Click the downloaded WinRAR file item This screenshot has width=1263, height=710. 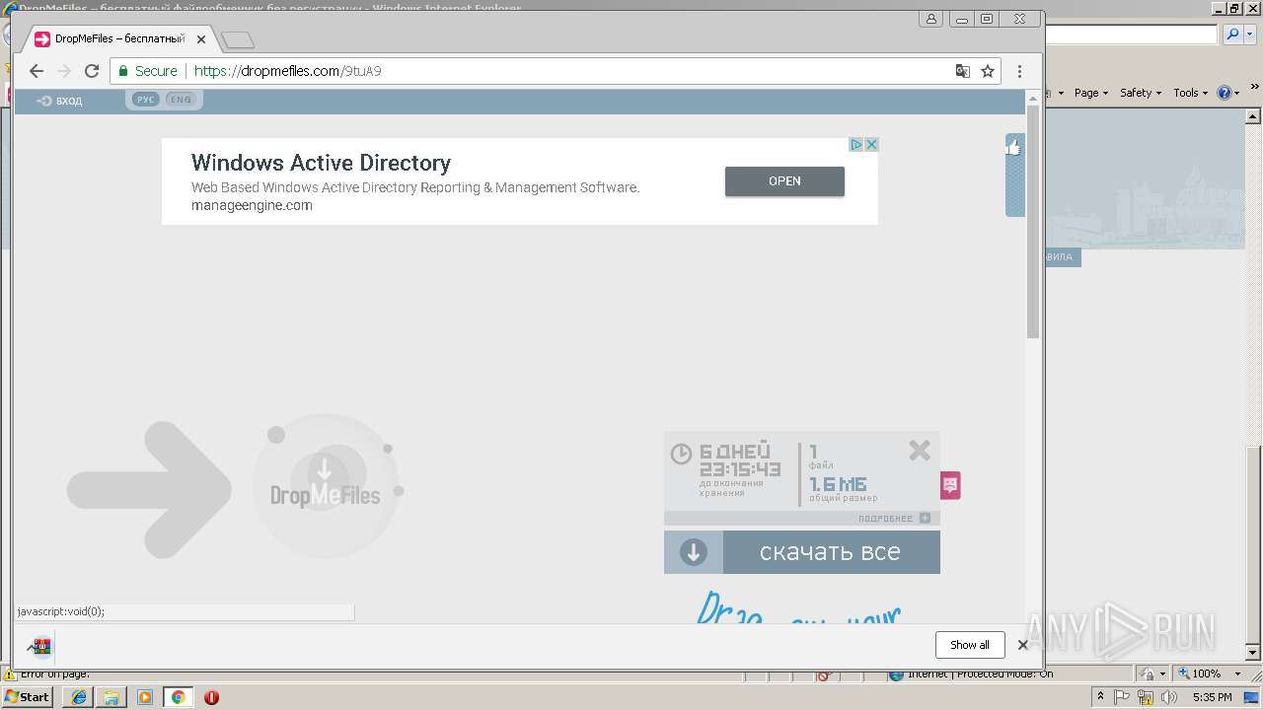(x=39, y=646)
